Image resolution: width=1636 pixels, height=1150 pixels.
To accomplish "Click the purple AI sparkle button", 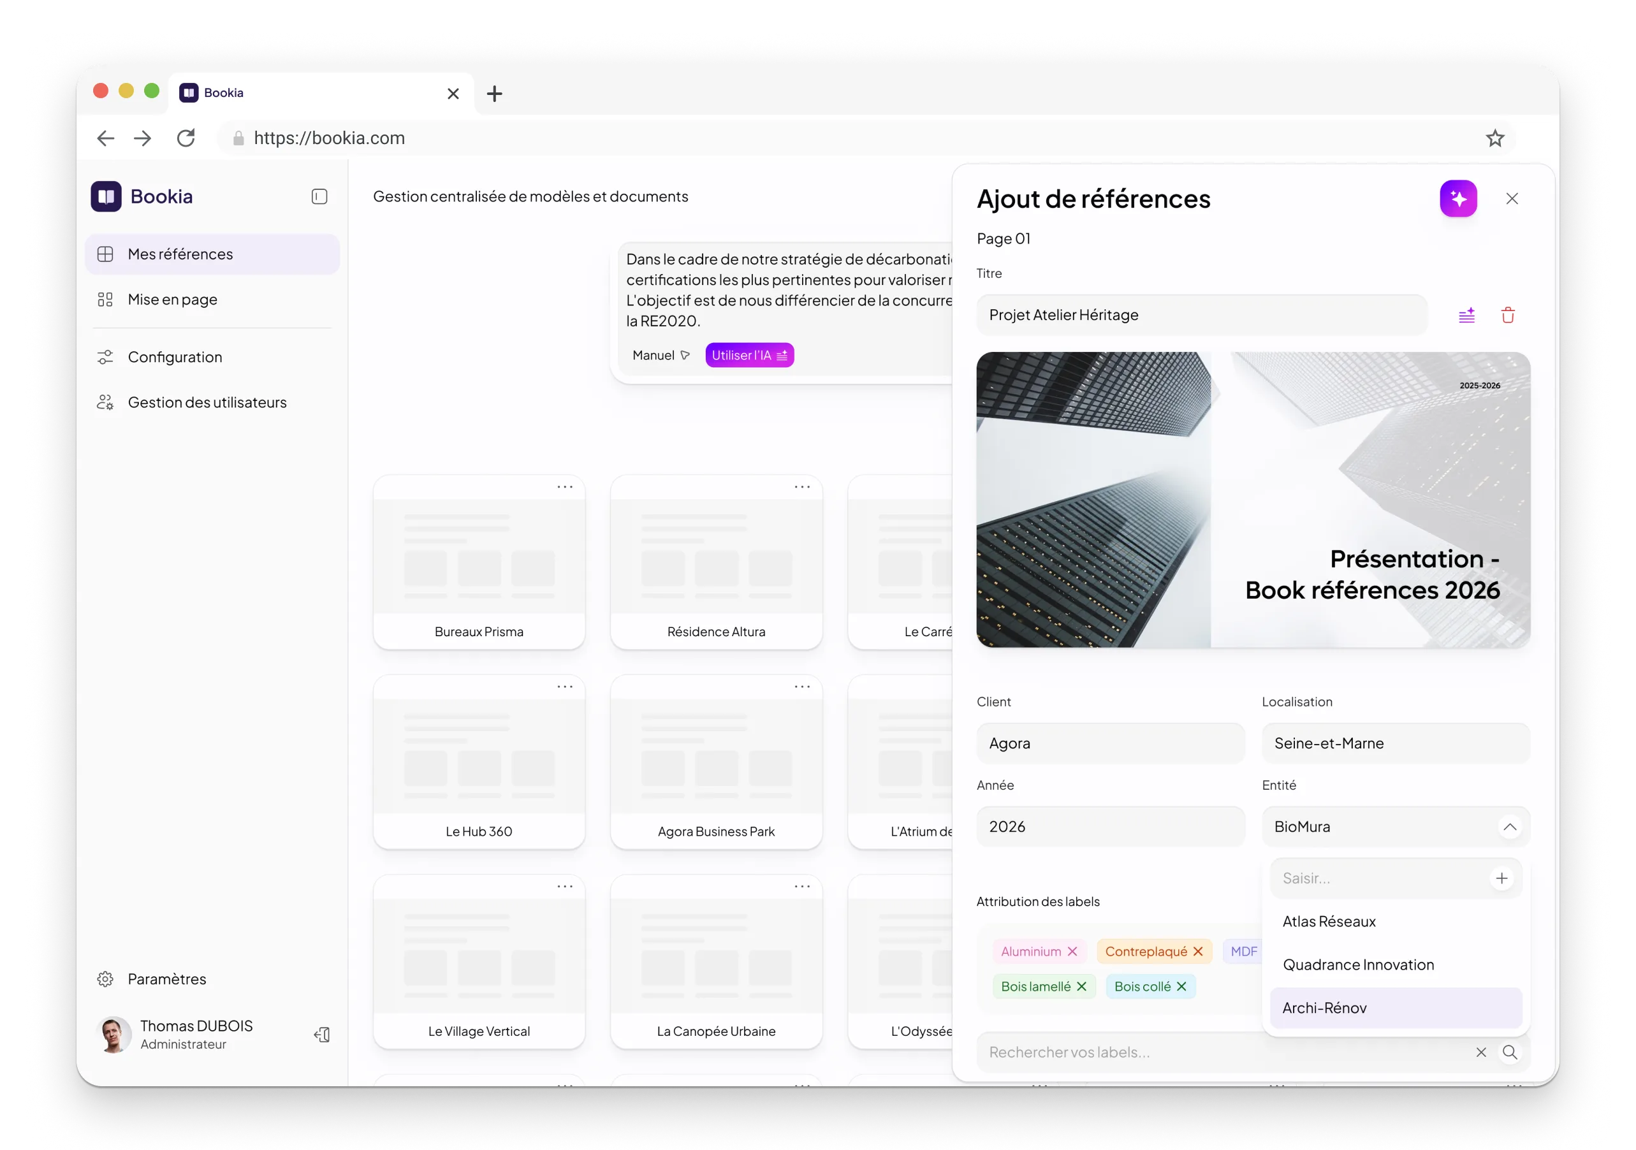I will (x=1458, y=198).
